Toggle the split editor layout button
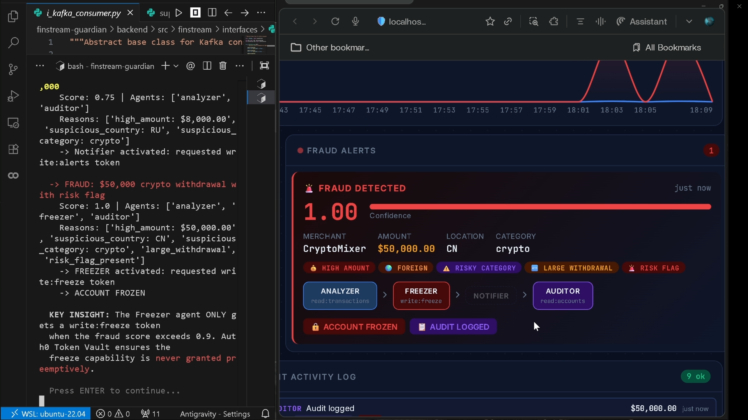The image size is (748, 420). click(x=212, y=13)
